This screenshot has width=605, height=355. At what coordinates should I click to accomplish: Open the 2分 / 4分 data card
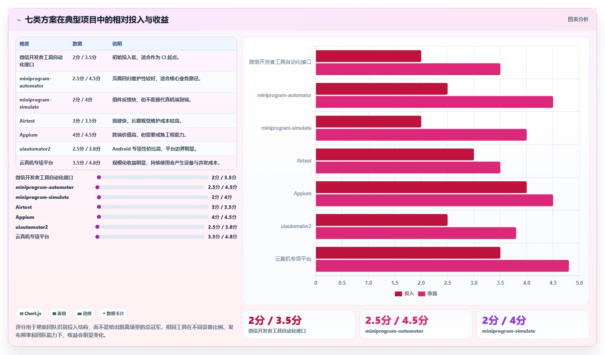[x=533, y=324]
